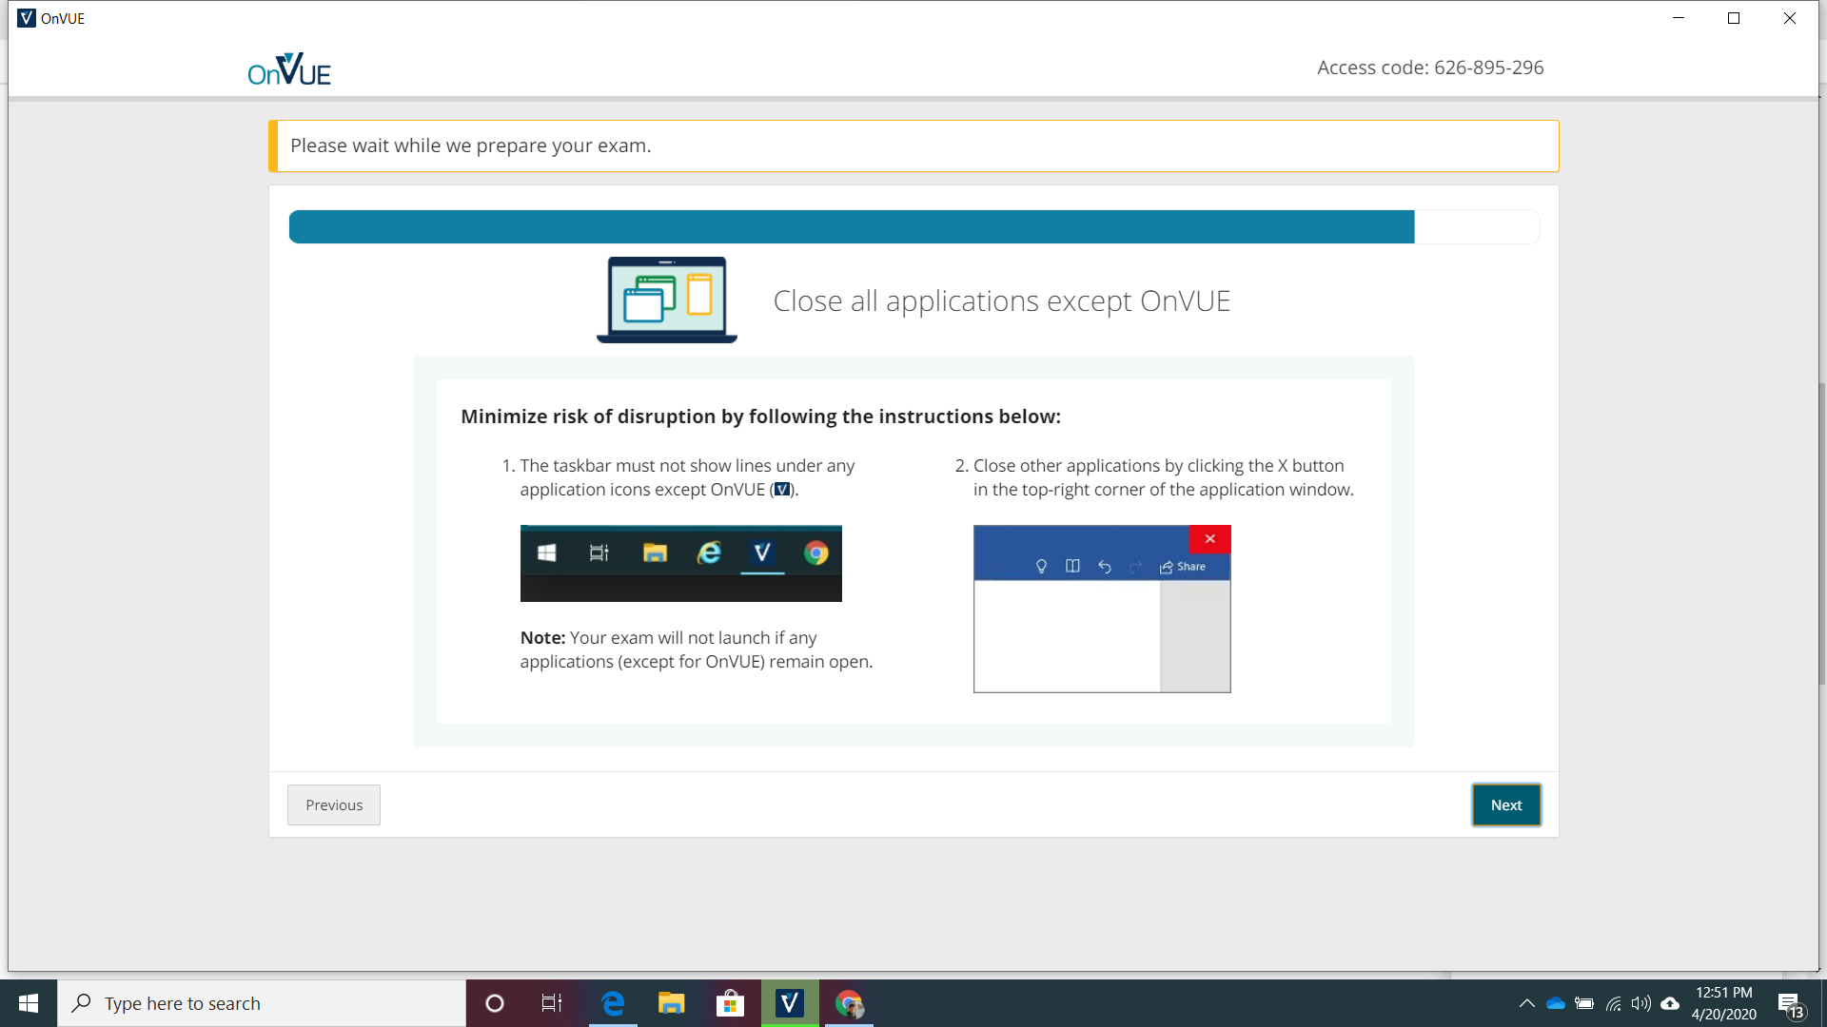Open Task View on the taskbar
The image size is (1827, 1027).
(x=552, y=1003)
